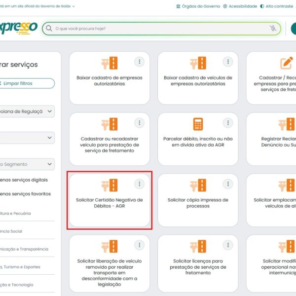Click road icon of Solicitar emplacamento card
This screenshot has height=296, width=296.
point(287,185)
